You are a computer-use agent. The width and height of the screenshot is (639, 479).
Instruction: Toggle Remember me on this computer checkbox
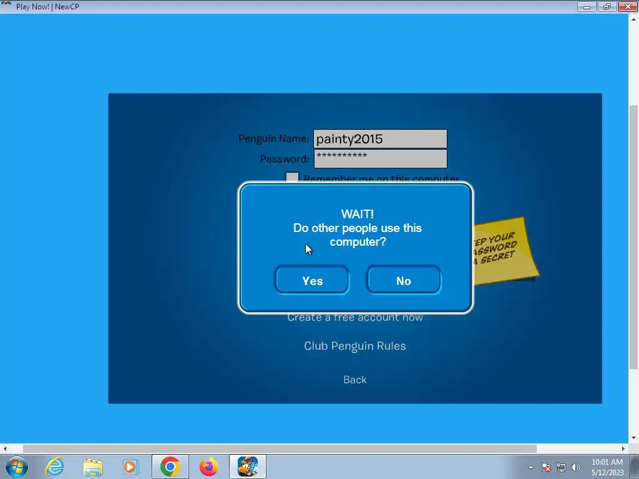(292, 178)
